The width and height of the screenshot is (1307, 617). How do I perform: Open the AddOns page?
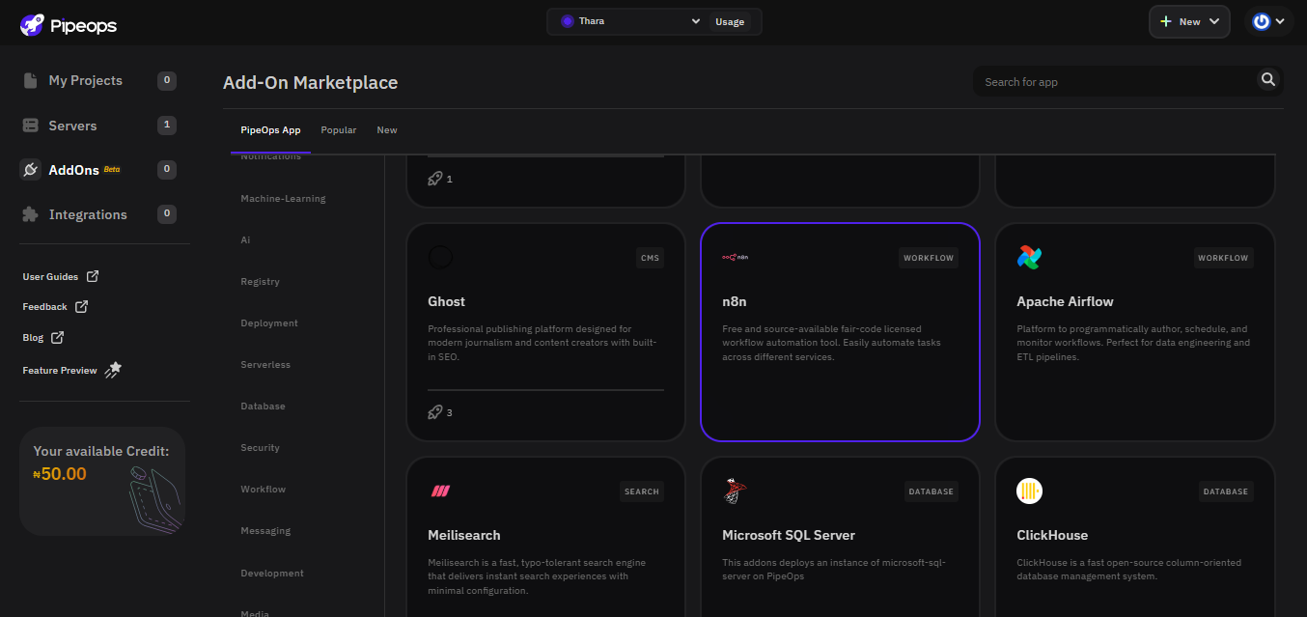pos(74,170)
